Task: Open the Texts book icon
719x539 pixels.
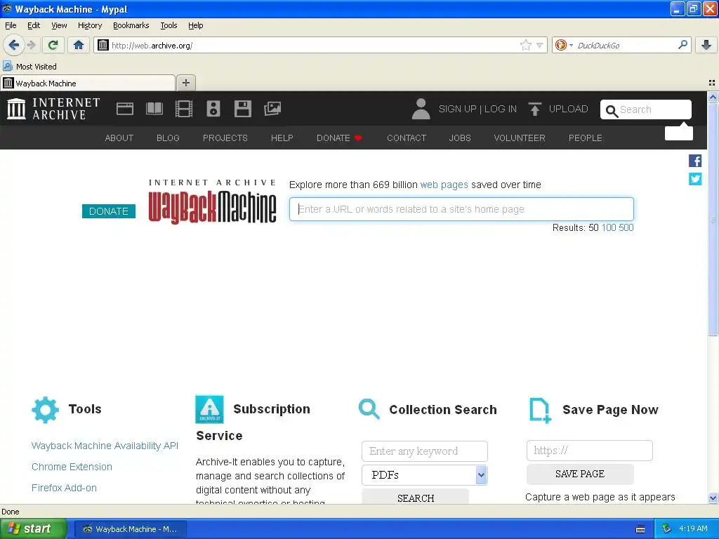Action: point(154,109)
